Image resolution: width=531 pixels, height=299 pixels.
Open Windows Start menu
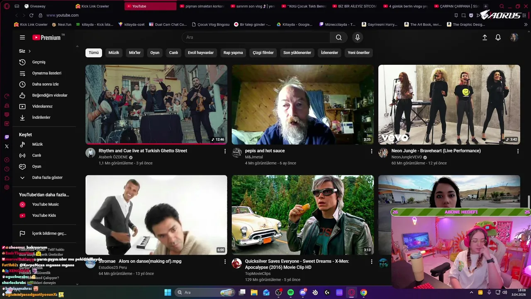[168, 292]
